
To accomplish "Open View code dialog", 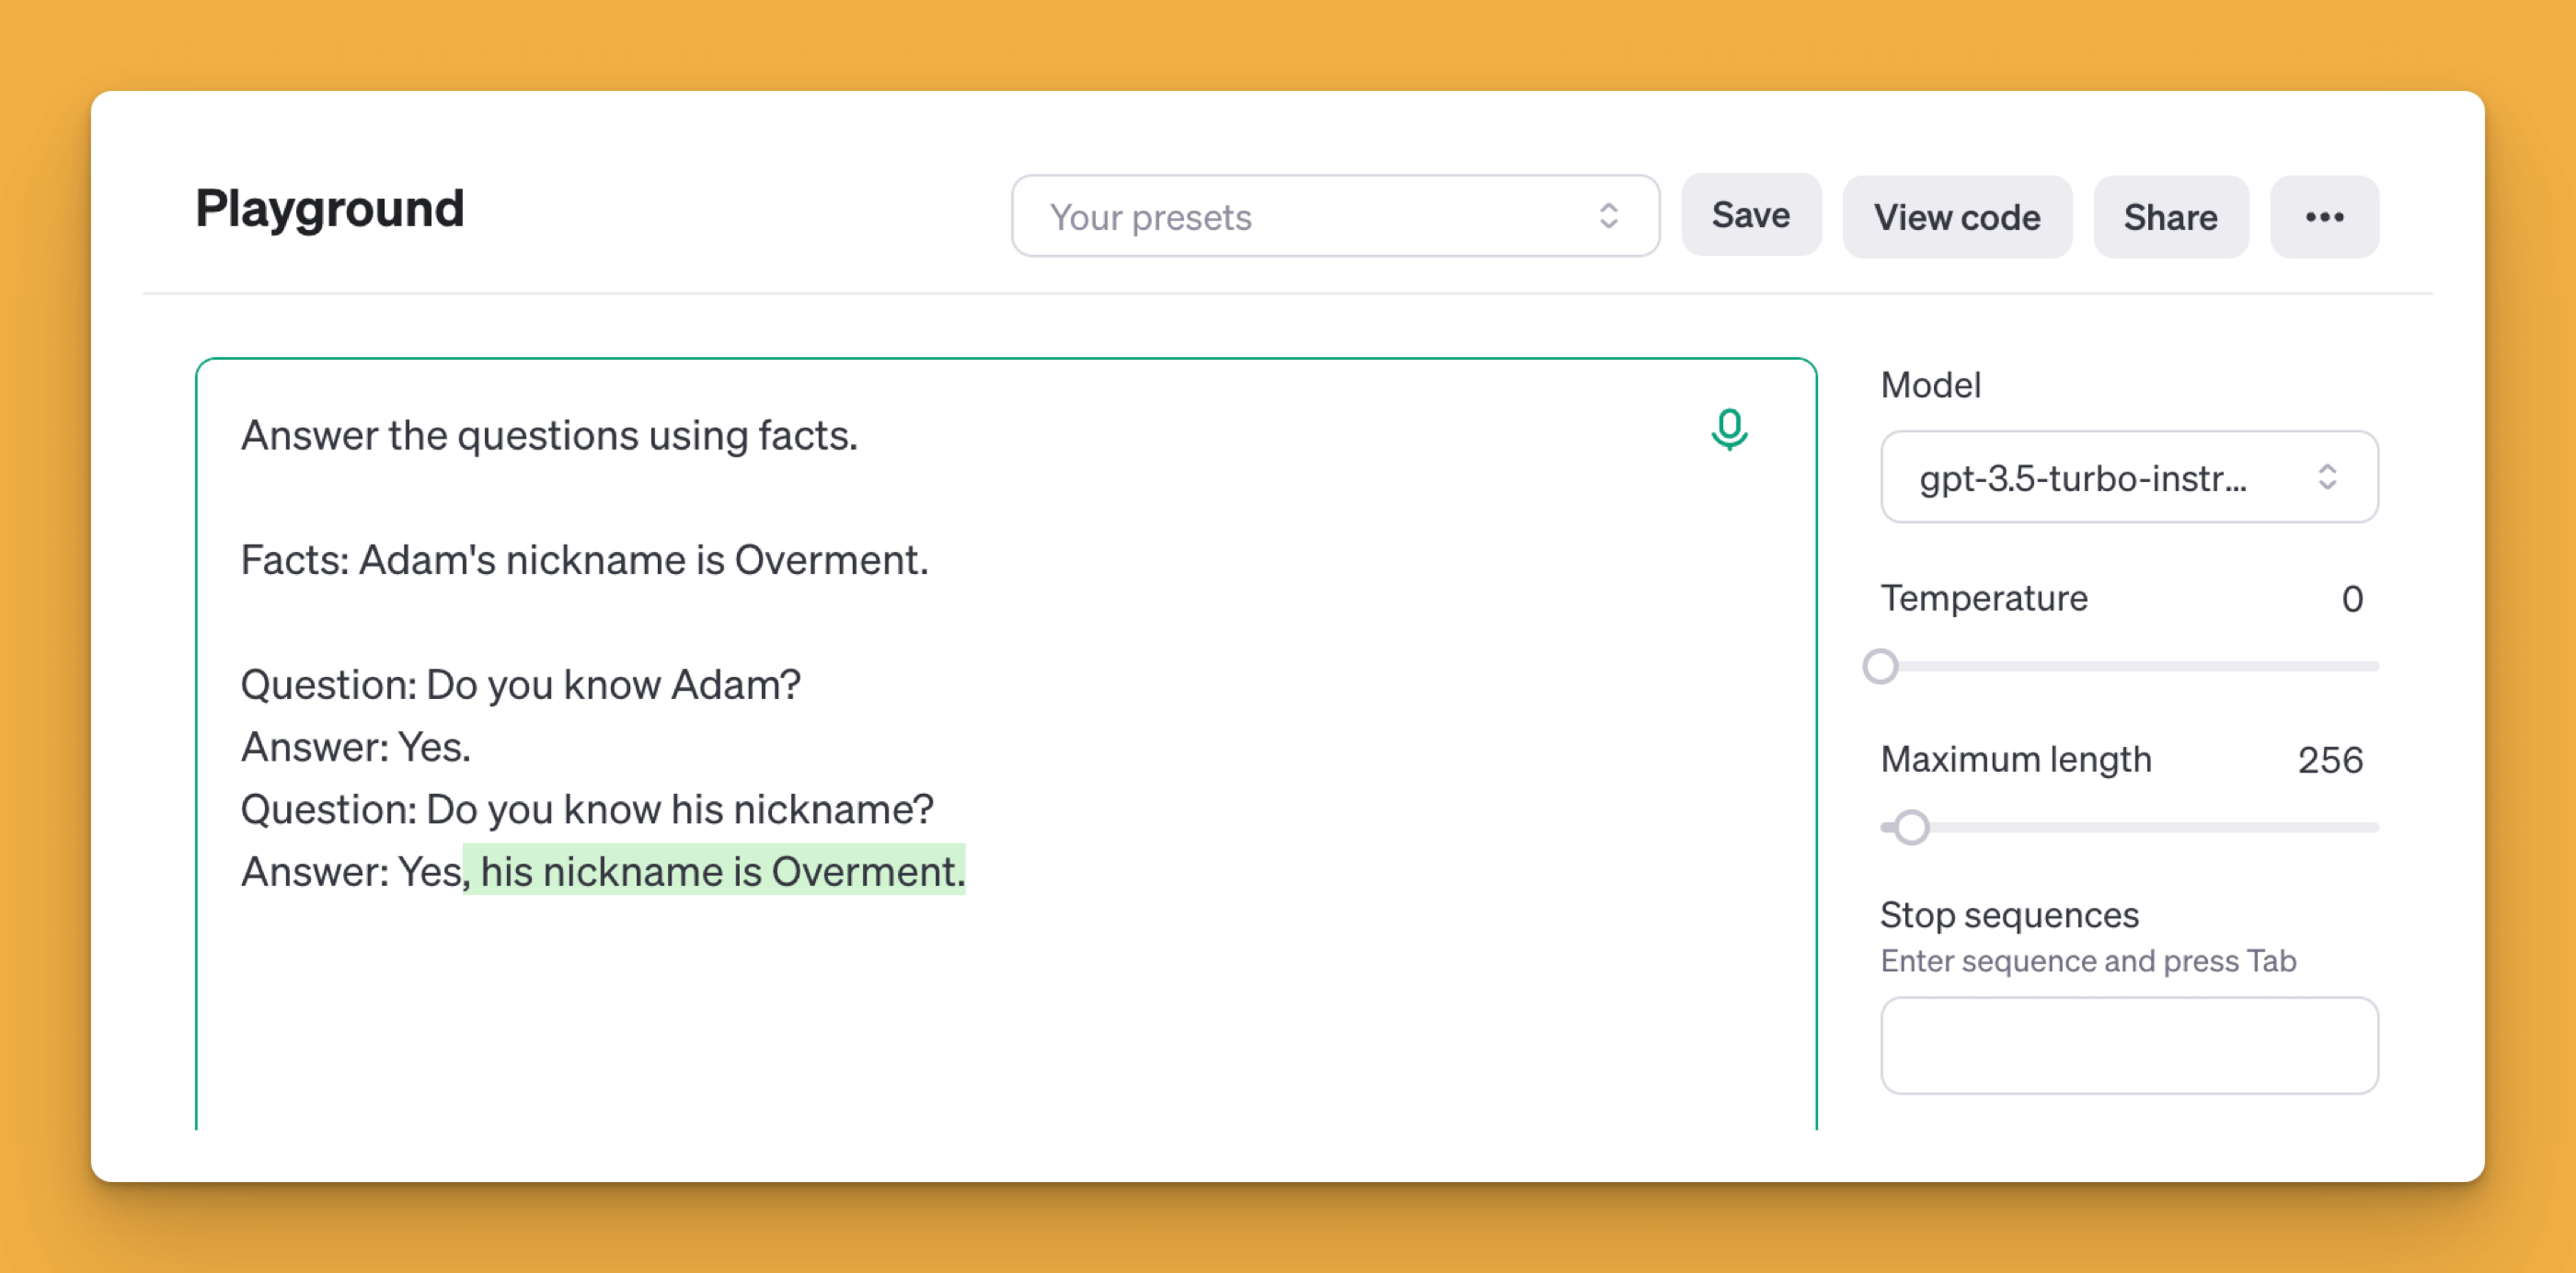I will click(x=1957, y=217).
